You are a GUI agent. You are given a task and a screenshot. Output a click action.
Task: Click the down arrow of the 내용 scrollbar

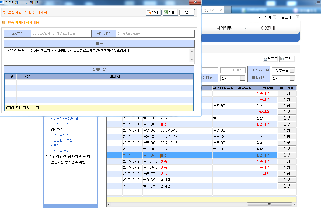(192, 60)
